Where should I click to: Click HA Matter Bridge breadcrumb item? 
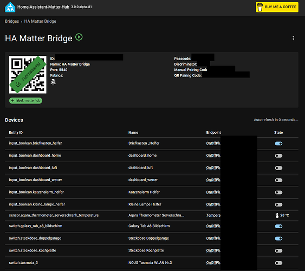(x=40, y=21)
